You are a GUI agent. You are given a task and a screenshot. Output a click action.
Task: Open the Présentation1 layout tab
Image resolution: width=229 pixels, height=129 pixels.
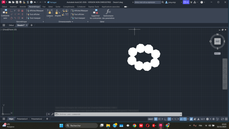click(22, 119)
